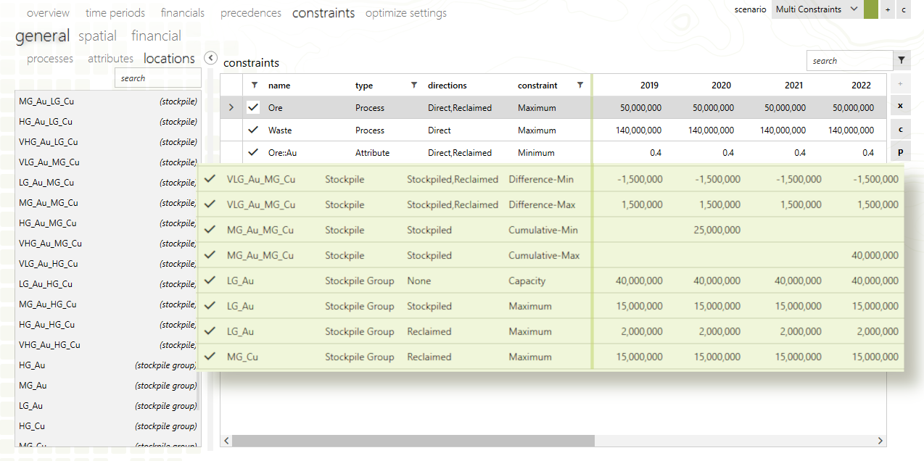Image resolution: width=924 pixels, height=461 pixels.
Task: Toggle the checkmark for the Ore::Au constraint
Action: (x=253, y=152)
